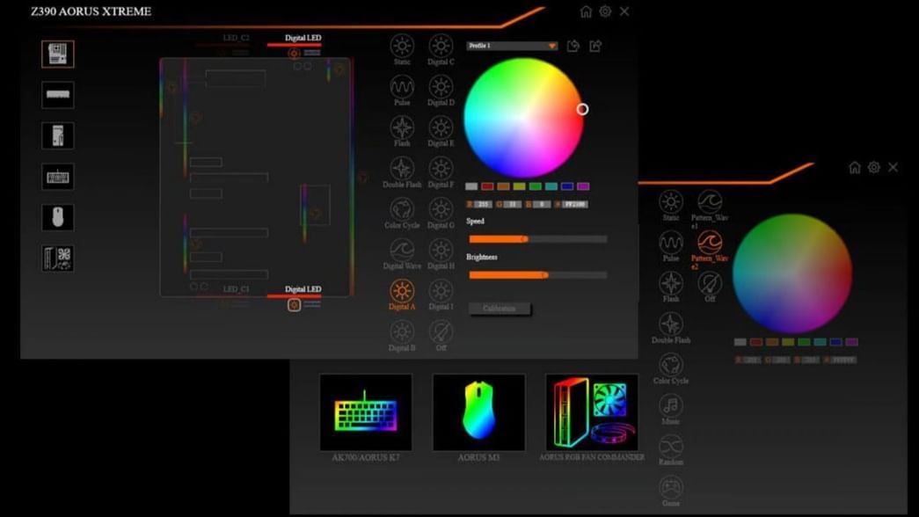Screen dimensions: 919x517
Task: Select the Music effect in right panel
Action: coord(670,407)
